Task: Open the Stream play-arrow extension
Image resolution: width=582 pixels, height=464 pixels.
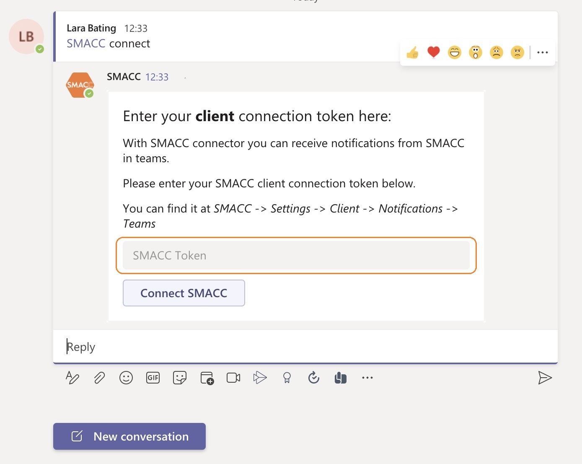Action: pos(260,378)
